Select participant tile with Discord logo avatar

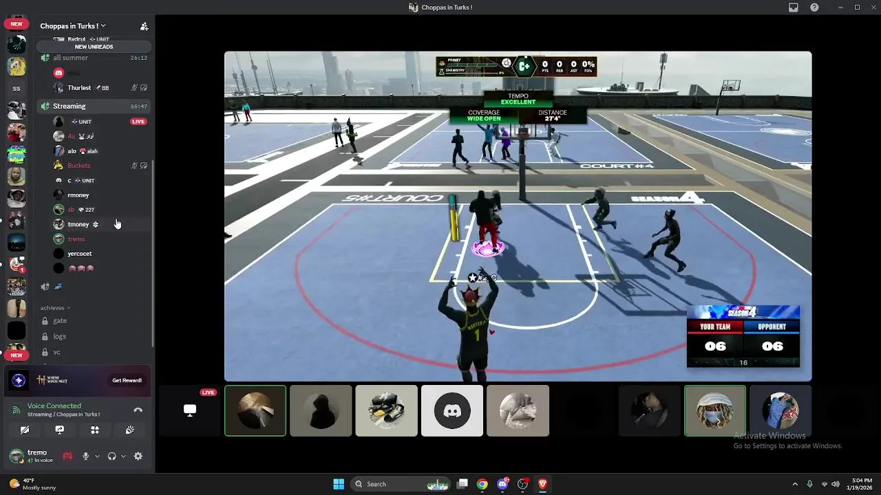click(x=452, y=410)
